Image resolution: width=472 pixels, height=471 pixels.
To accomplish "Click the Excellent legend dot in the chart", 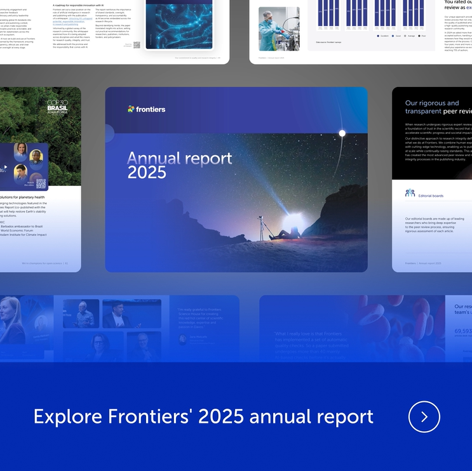I will tap(378, 36).
